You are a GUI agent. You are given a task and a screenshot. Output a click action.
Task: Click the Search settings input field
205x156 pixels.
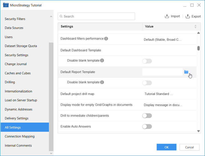pyautogui.click(x=96, y=16)
